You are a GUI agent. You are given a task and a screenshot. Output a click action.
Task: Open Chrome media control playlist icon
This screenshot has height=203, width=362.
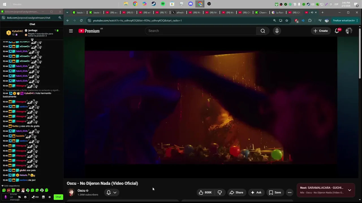320,20
